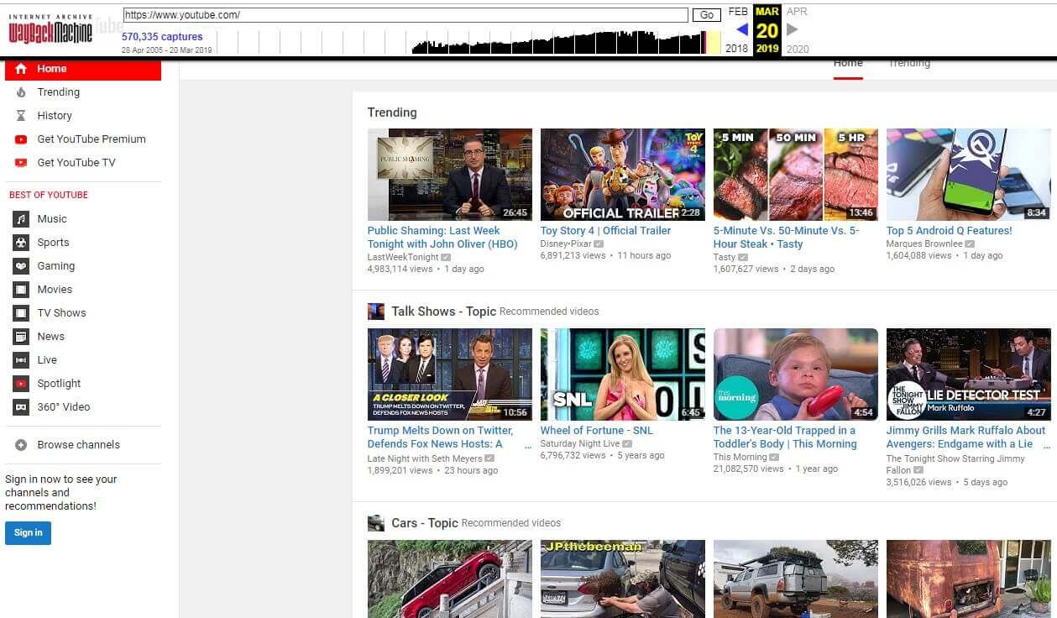Click the Home house icon in sidebar
This screenshot has height=618, width=1057.
pyautogui.click(x=21, y=69)
